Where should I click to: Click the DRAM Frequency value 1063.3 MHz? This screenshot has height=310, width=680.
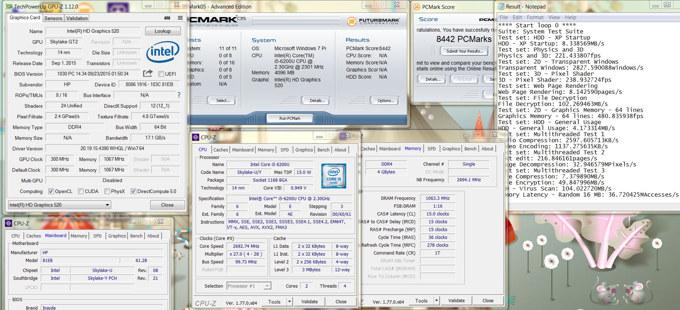point(437,198)
